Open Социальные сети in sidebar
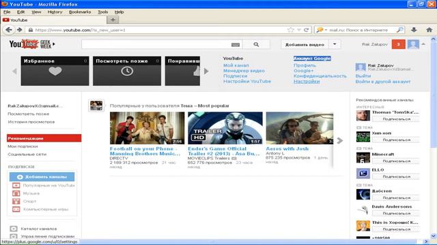This screenshot has width=437, height=245. 27,154
